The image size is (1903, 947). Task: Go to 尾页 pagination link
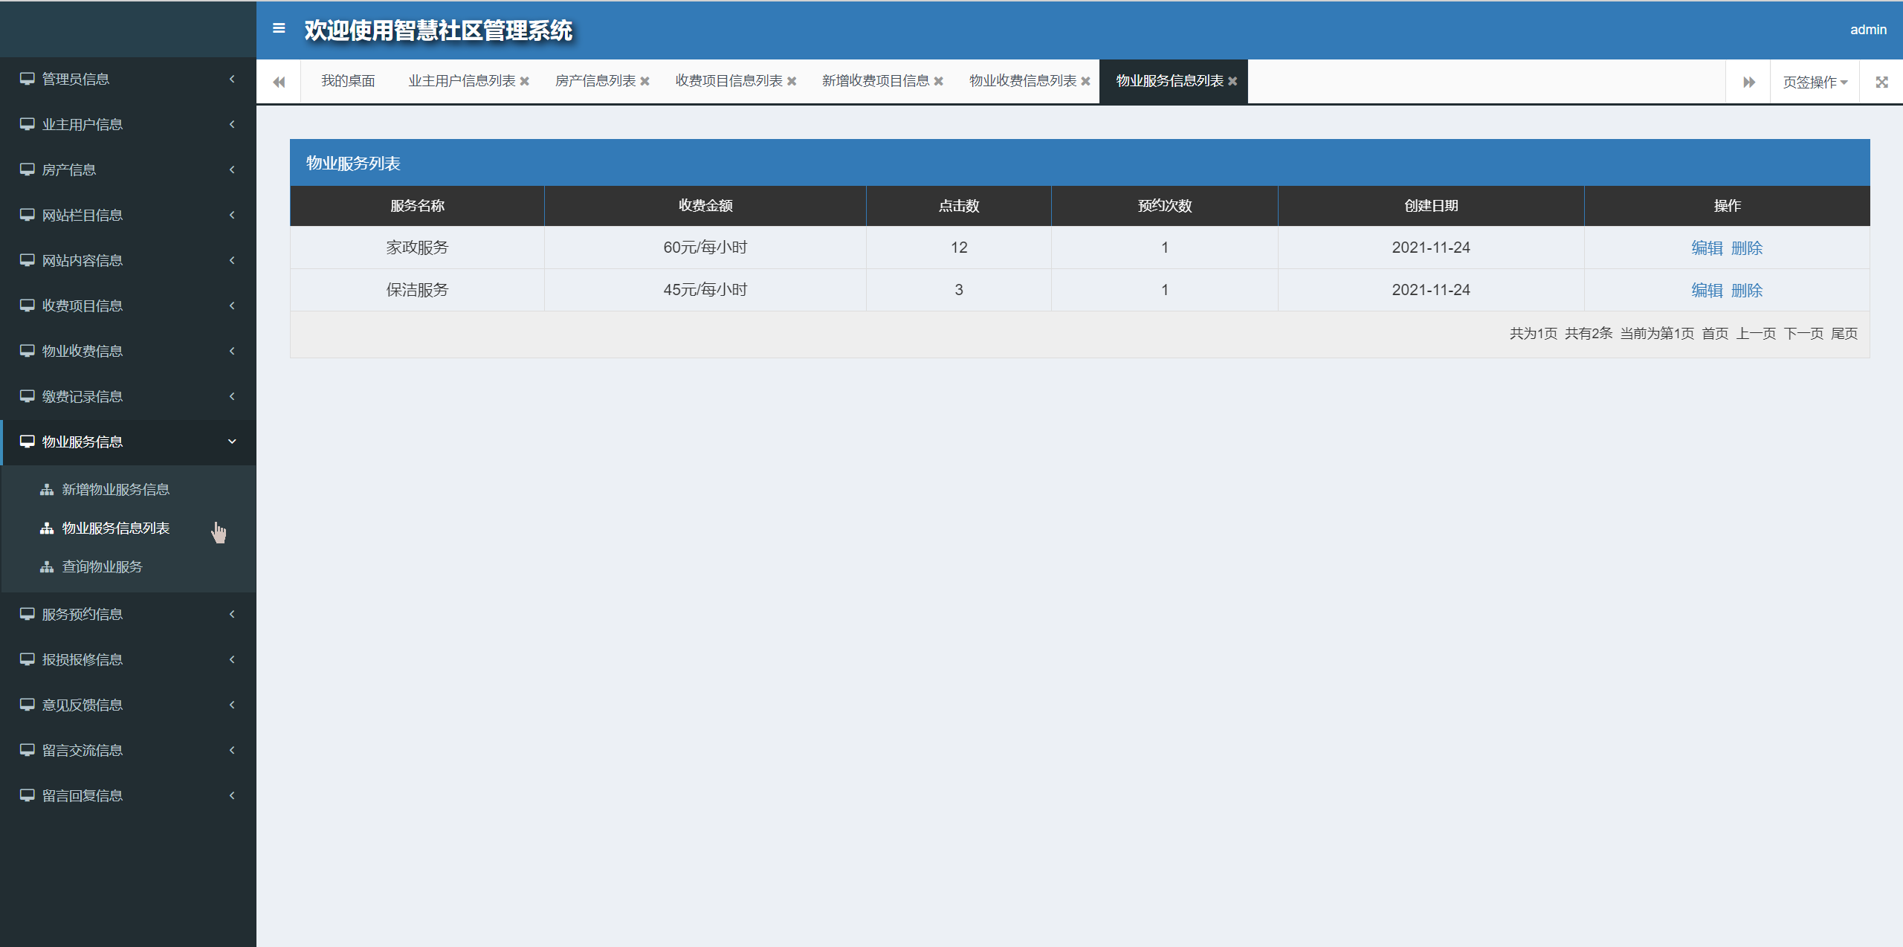1844,333
